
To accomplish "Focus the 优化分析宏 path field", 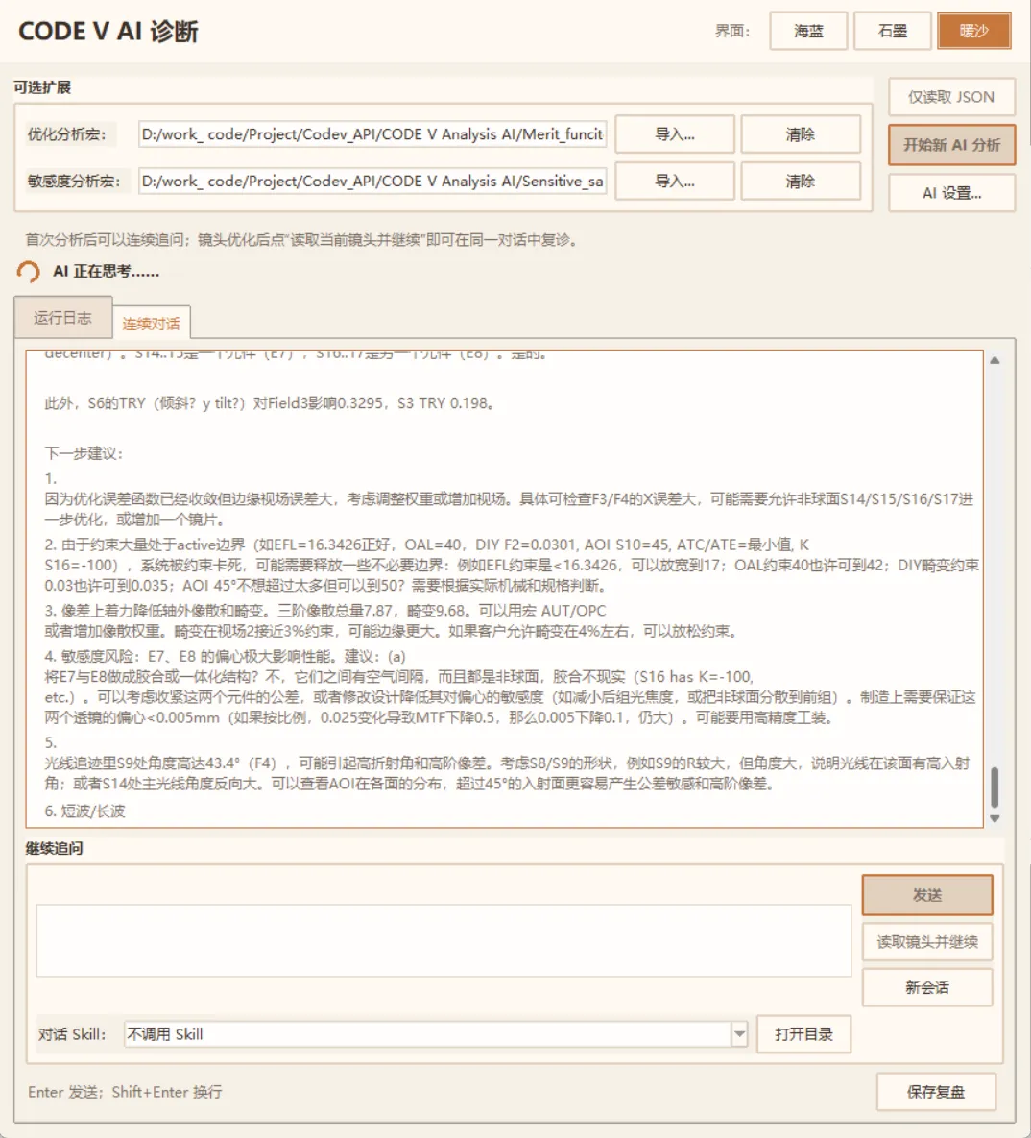I will [x=372, y=134].
